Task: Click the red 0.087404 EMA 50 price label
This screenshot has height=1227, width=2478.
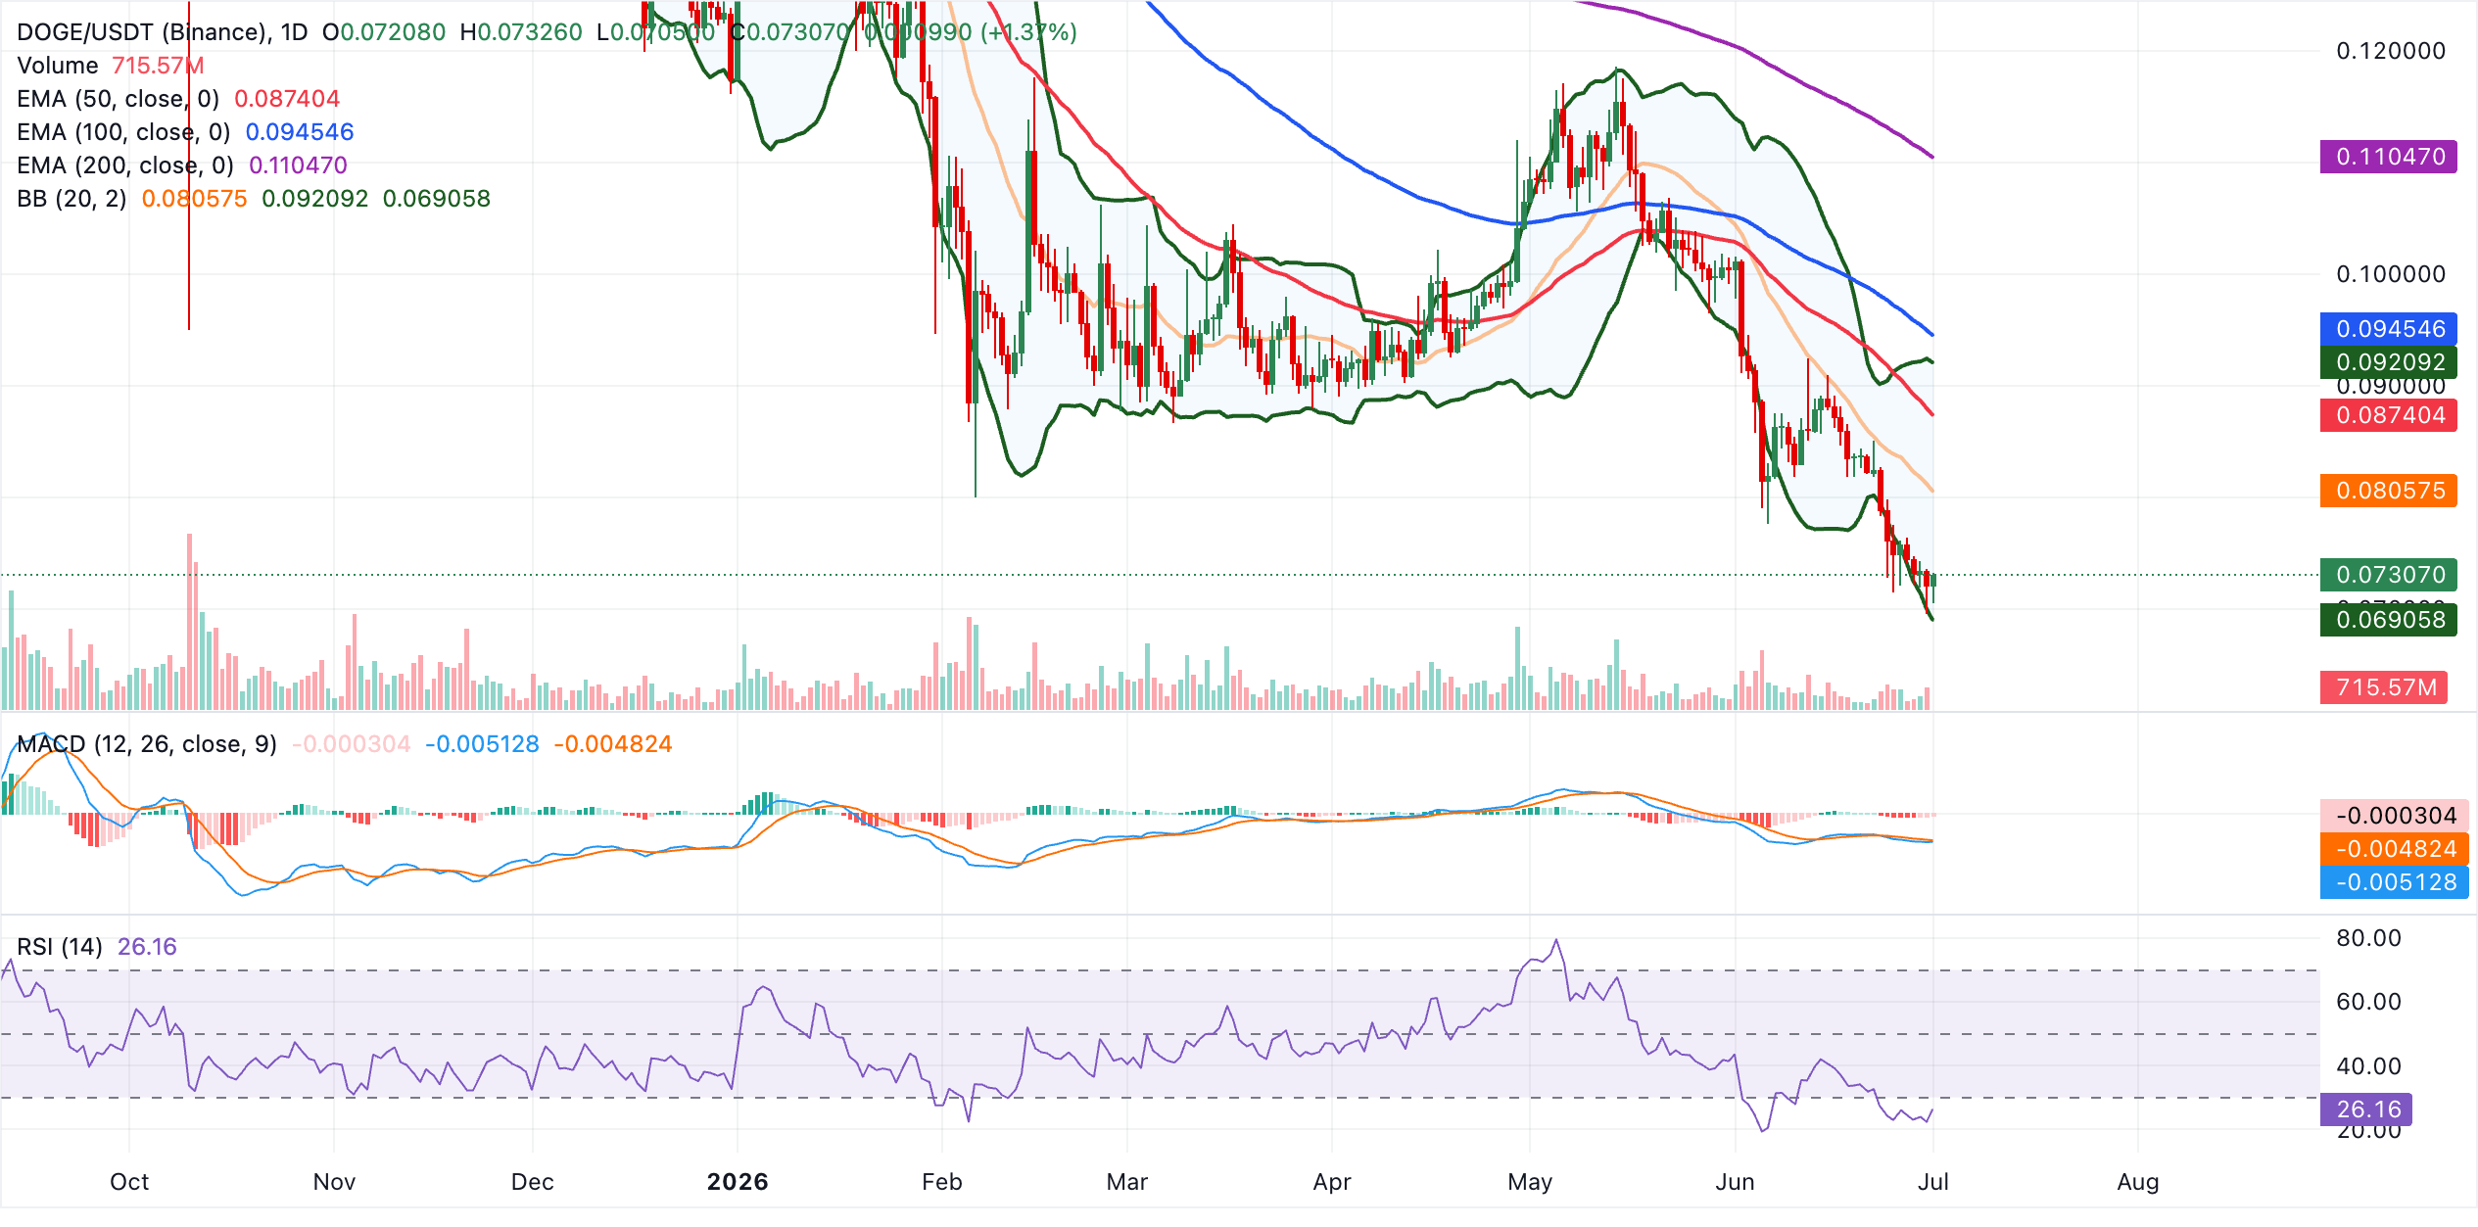Action: pyautogui.click(x=2389, y=415)
